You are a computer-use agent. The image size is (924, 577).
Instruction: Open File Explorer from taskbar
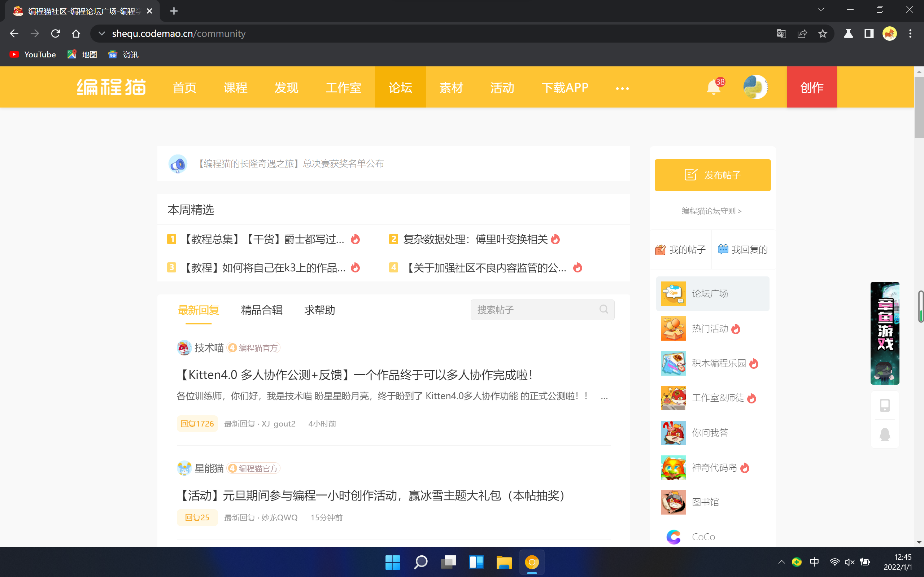coord(504,562)
